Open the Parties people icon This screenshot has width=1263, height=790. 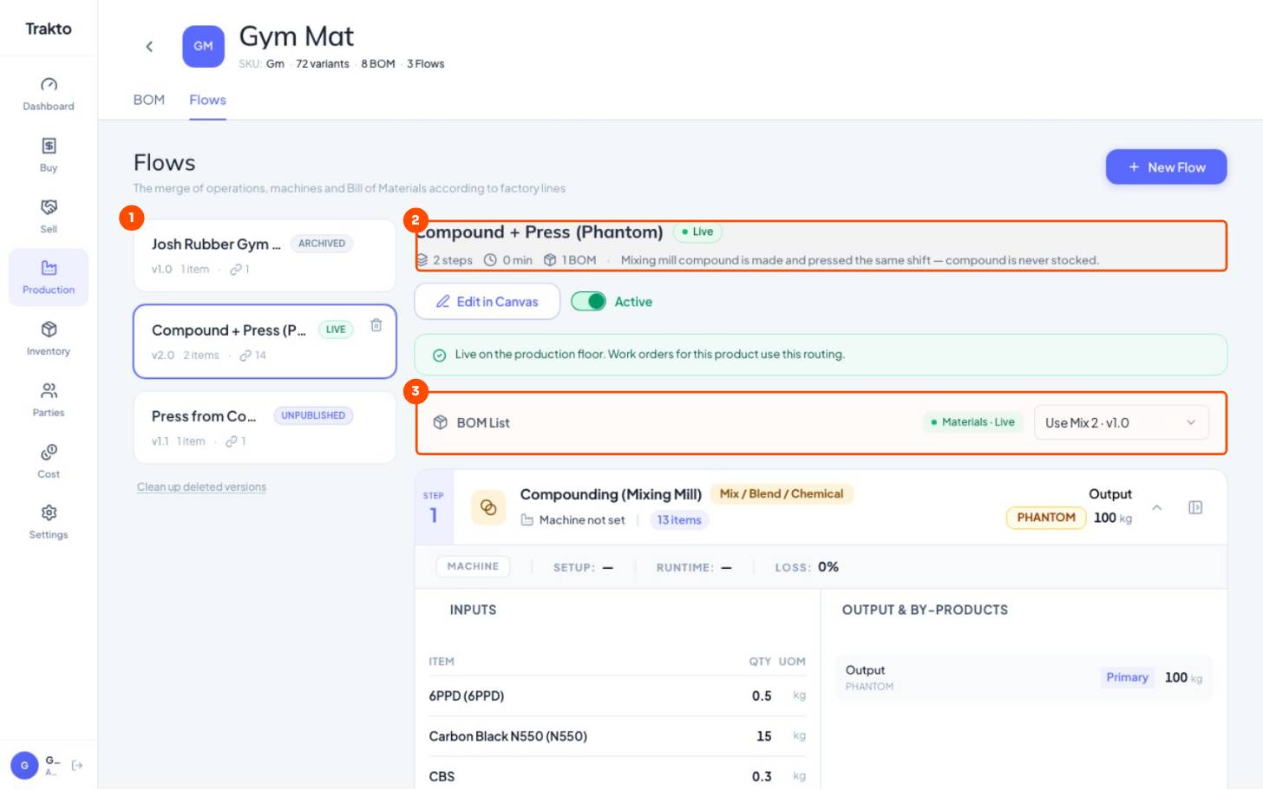(x=49, y=391)
